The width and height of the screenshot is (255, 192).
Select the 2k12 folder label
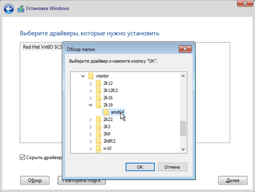[x=108, y=83]
